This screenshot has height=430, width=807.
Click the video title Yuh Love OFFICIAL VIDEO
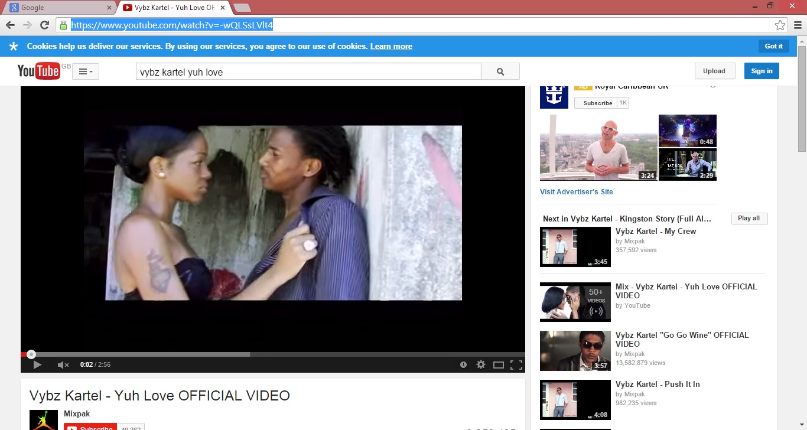point(160,396)
